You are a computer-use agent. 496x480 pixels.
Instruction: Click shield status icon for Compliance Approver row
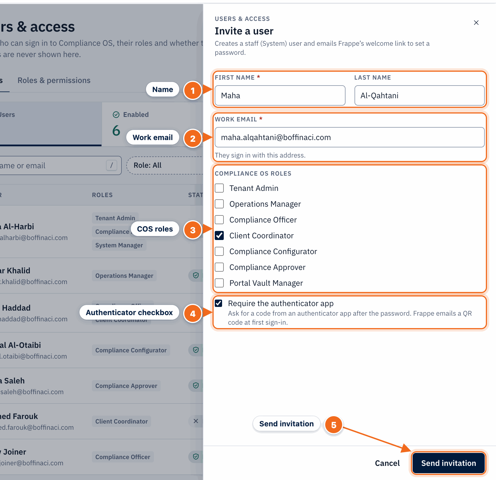point(196,385)
